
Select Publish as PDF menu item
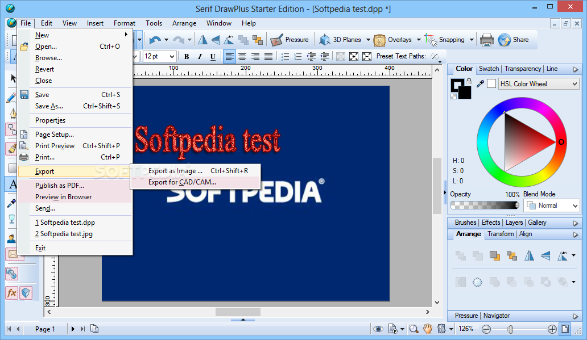click(x=75, y=186)
